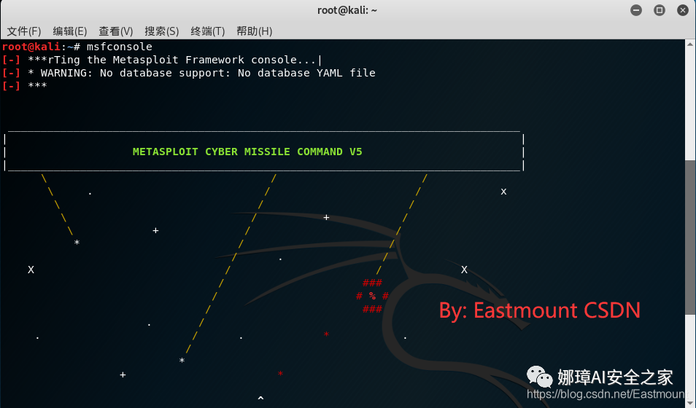
Task: Click the terminal vertical scrollbar thumb
Action: coord(690,238)
